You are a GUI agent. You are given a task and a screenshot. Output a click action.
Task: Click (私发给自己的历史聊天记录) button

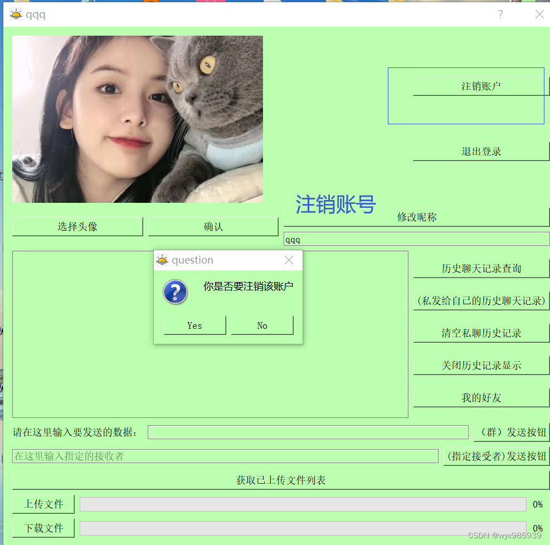[481, 301]
